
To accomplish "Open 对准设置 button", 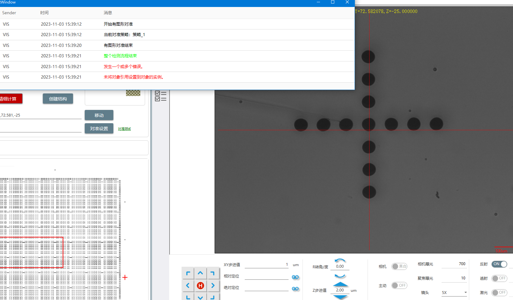I will [x=99, y=129].
